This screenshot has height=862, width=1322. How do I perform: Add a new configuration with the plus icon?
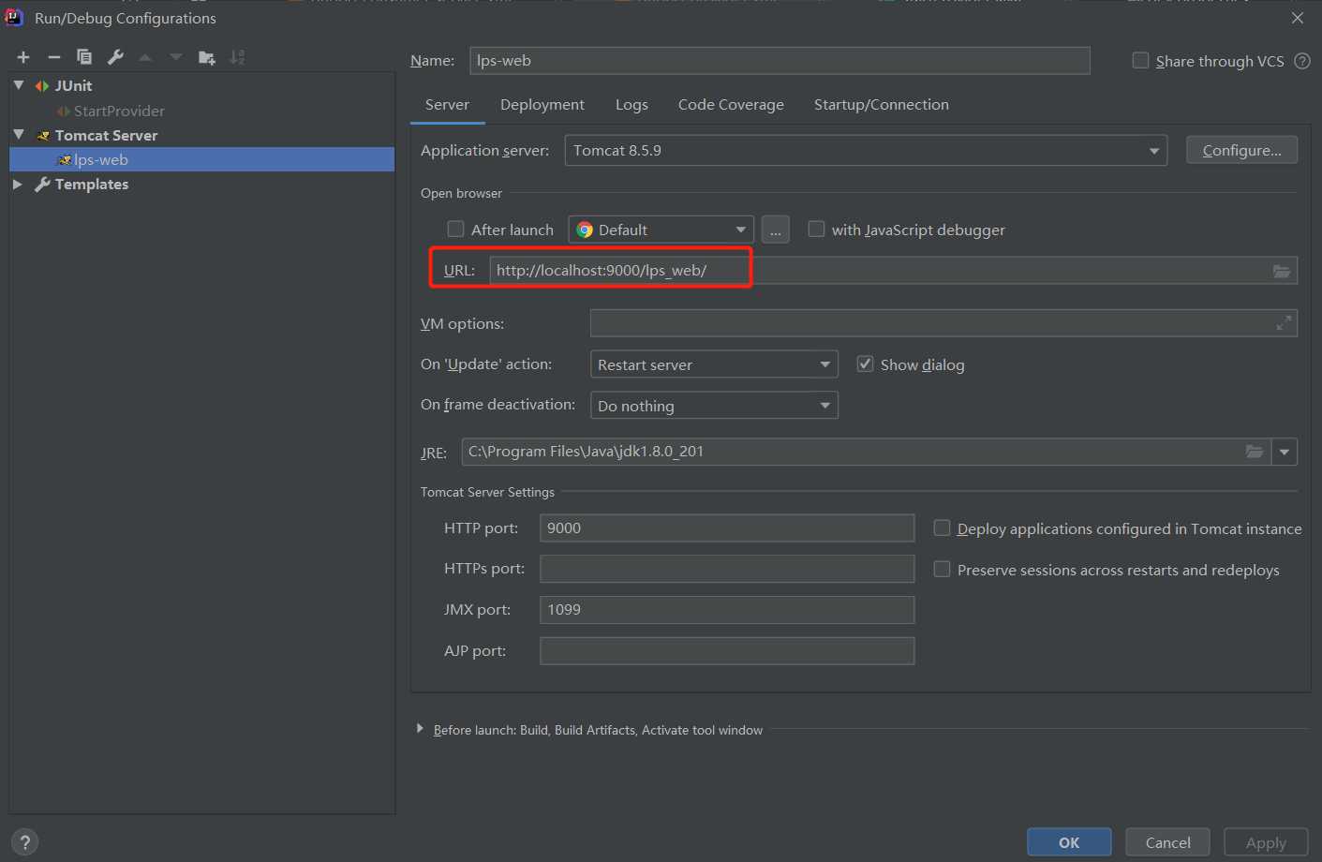coord(23,57)
